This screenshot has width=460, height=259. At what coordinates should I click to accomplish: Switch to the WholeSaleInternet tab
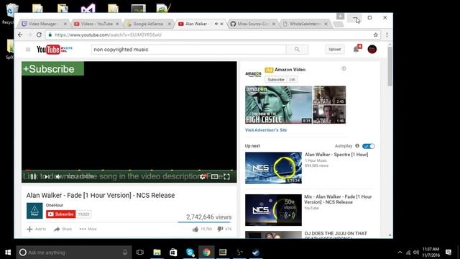[304, 24]
